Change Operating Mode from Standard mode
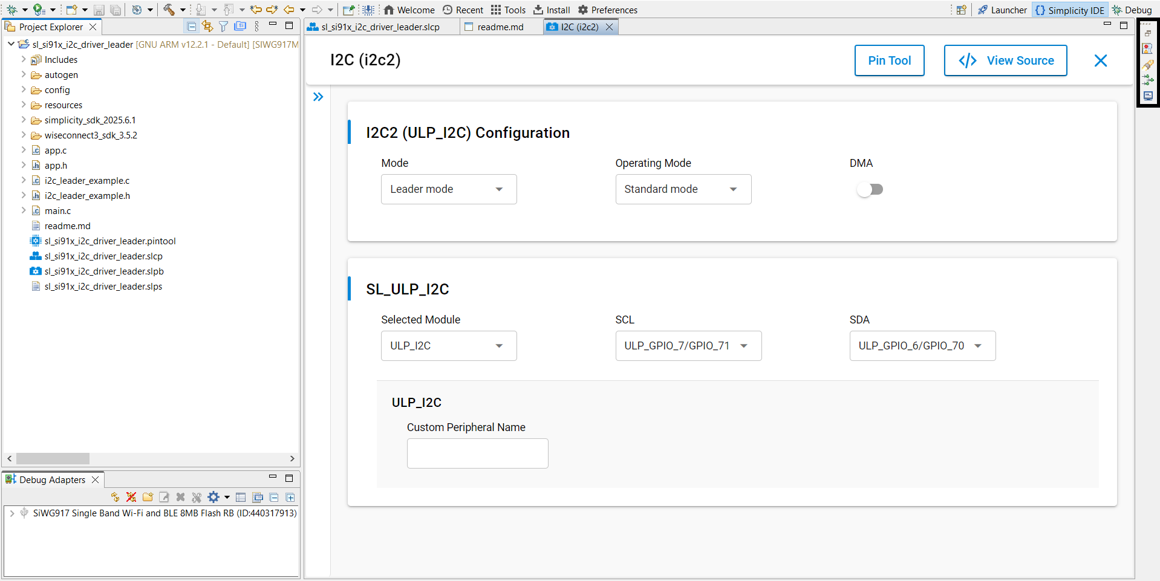Image resolution: width=1160 pixels, height=581 pixels. tap(683, 189)
